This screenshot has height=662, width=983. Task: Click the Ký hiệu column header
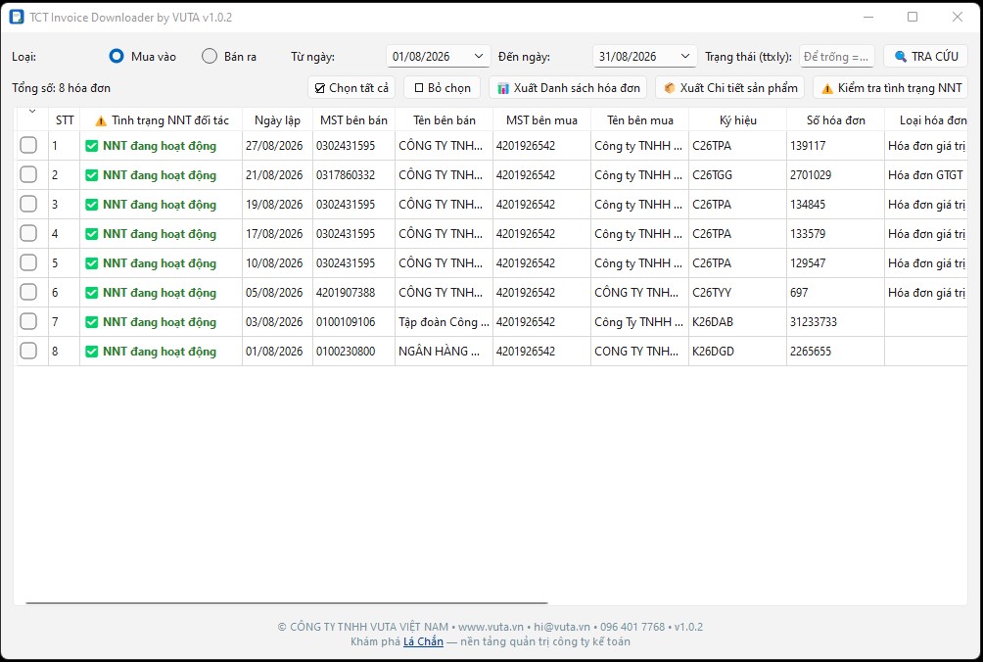738,120
